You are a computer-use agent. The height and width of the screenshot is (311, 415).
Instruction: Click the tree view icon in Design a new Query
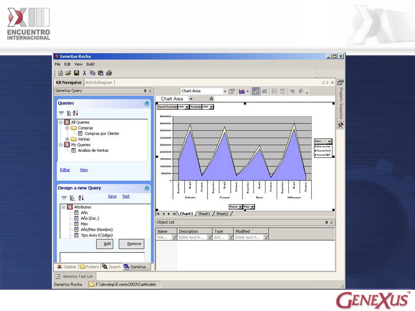pyautogui.click(x=72, y=198)
